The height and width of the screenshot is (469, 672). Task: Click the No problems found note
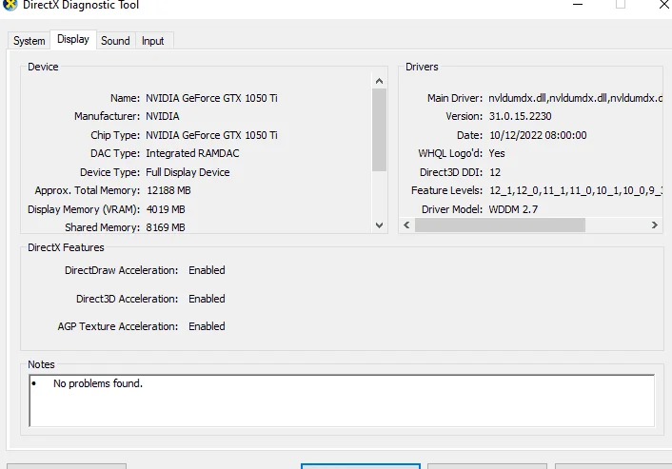pos(98,383)
